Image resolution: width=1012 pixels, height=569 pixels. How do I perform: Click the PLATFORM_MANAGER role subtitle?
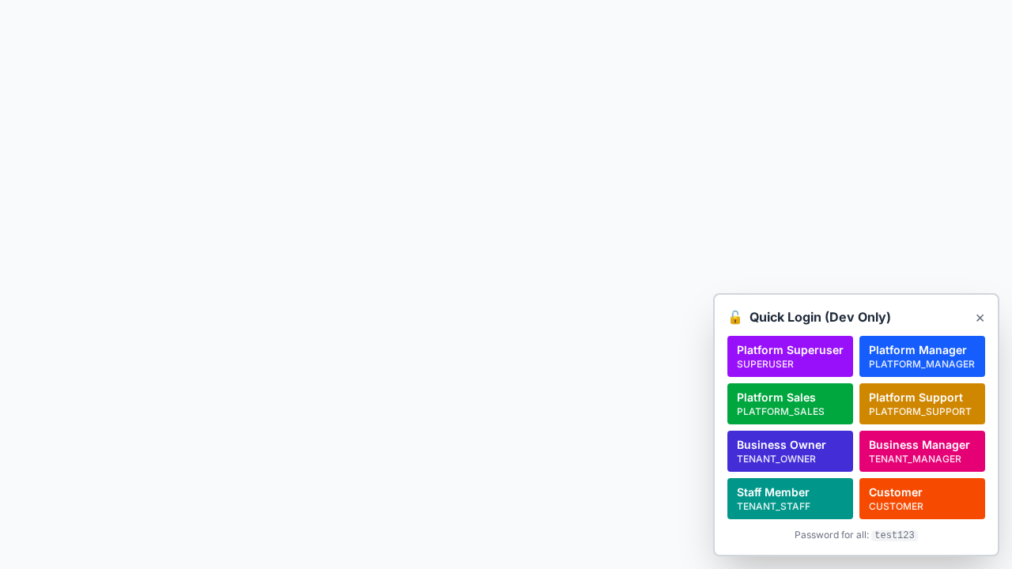tap(921, 364)
